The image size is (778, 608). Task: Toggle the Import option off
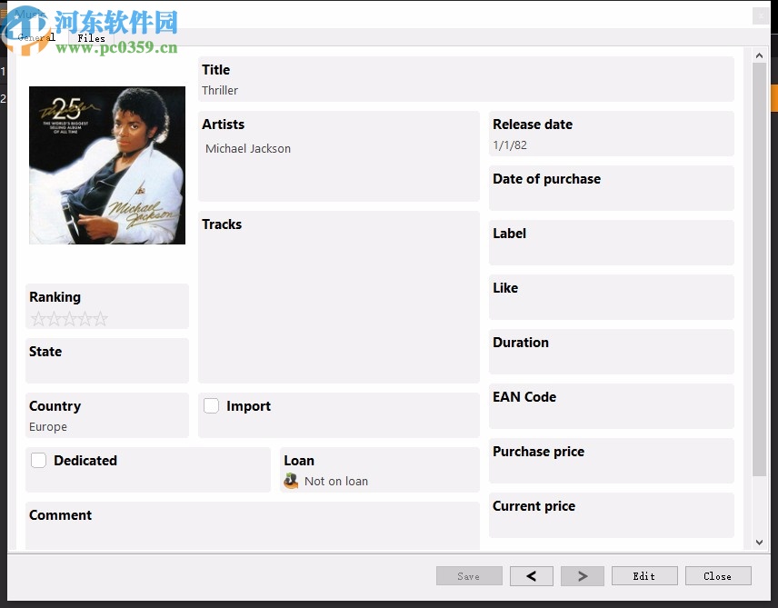[x=210, y=406]
